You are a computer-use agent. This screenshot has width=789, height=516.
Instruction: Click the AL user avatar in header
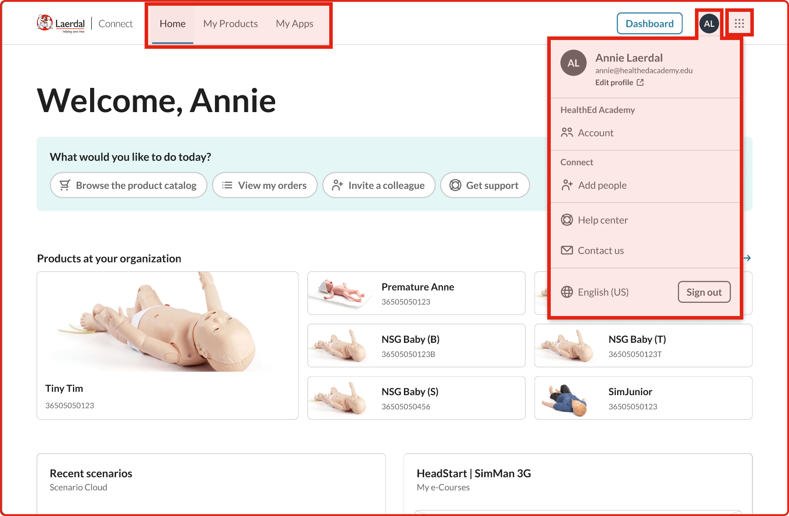tap(709, 24)
